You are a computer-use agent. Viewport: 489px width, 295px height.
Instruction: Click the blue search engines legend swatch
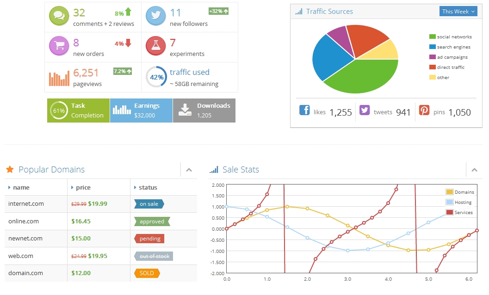(432, 47)
